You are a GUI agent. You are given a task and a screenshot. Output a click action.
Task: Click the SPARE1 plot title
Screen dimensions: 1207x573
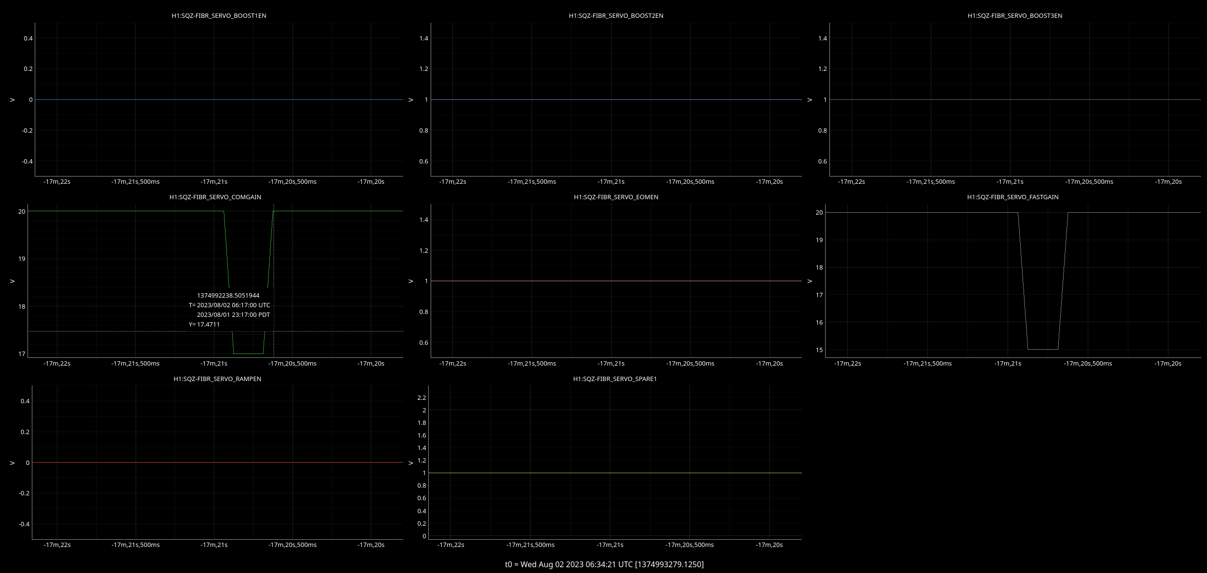[615, 379]
